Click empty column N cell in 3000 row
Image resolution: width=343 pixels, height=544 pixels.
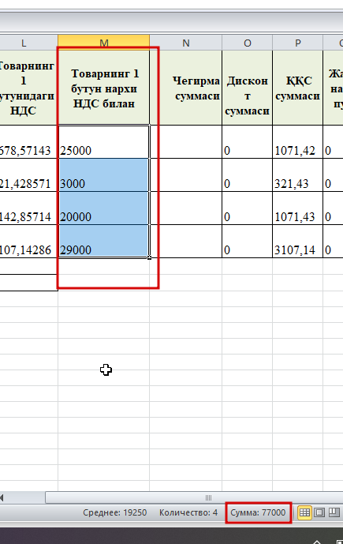click(186, 175)
